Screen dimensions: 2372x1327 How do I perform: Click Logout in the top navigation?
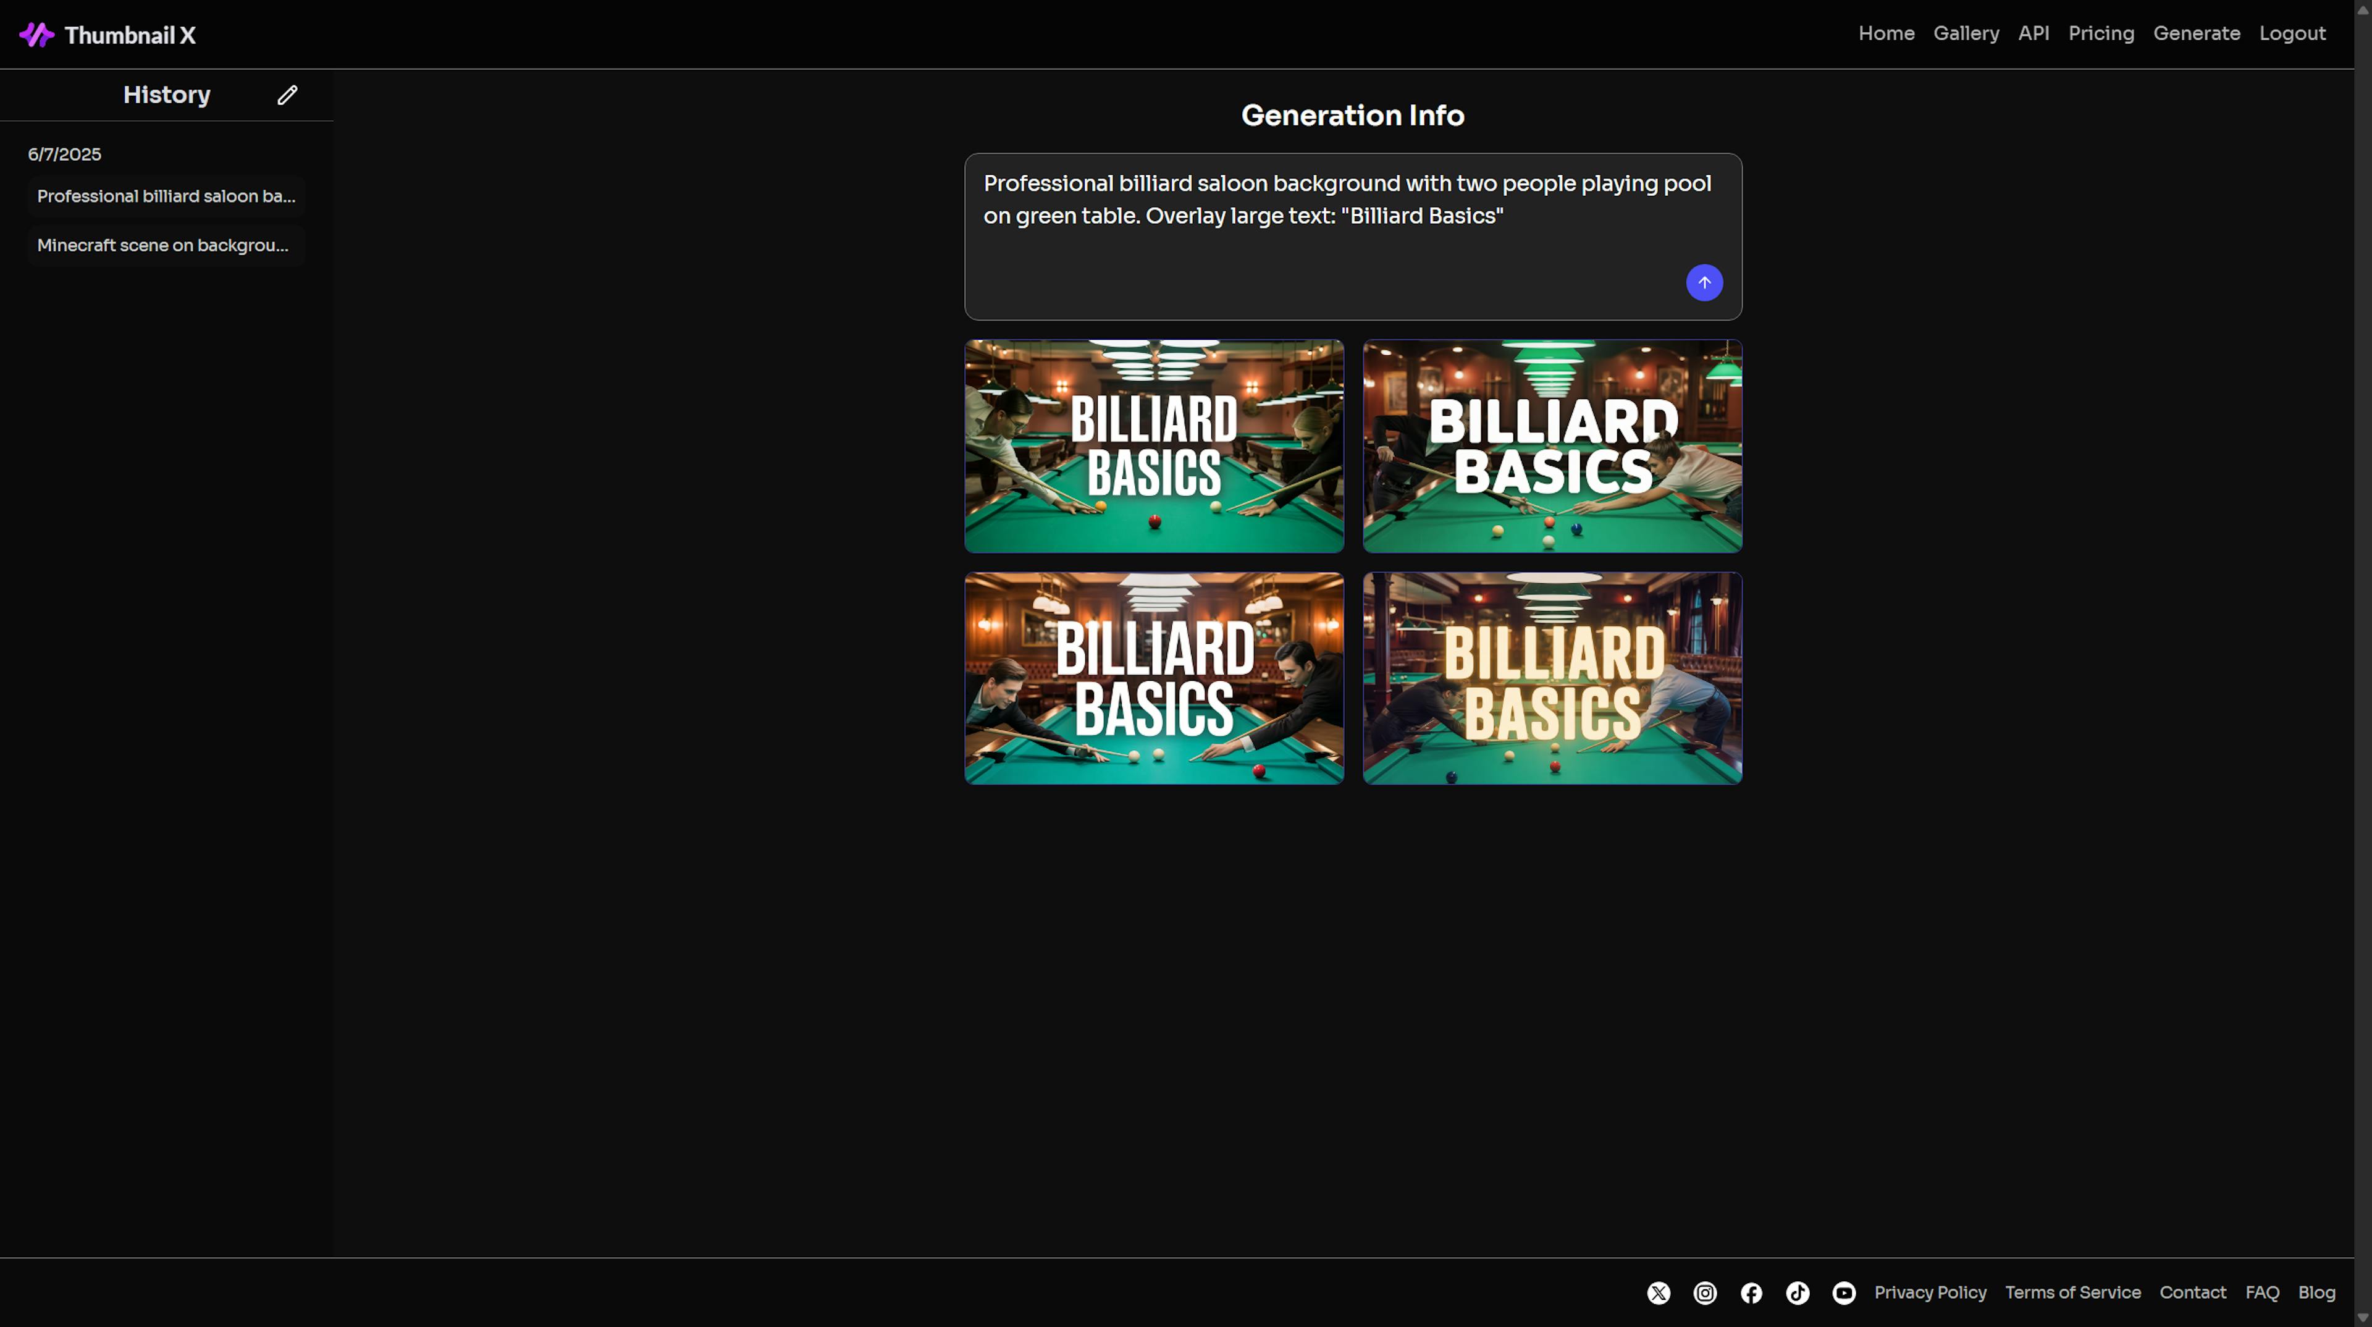2292,34
